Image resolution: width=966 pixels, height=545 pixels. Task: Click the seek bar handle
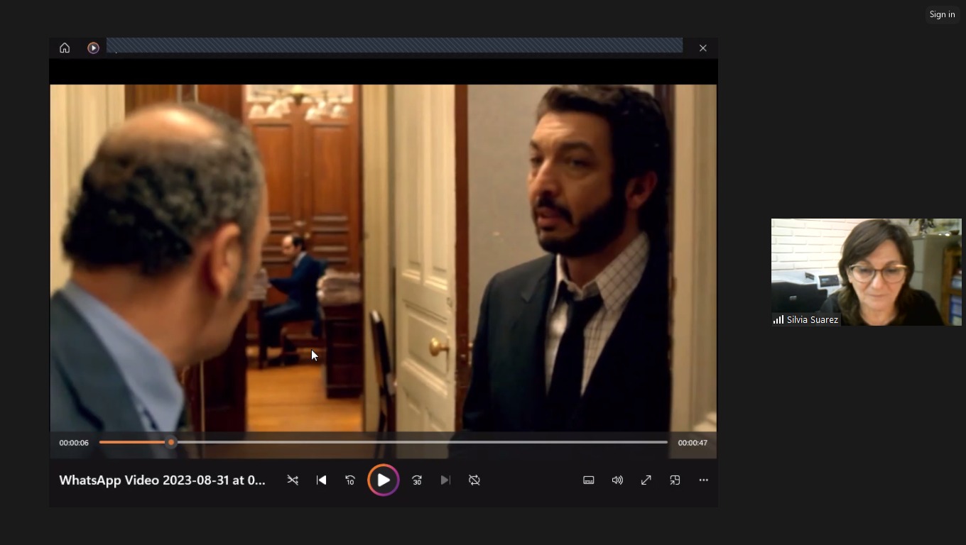pyautogui.click(x=171, y=442)
